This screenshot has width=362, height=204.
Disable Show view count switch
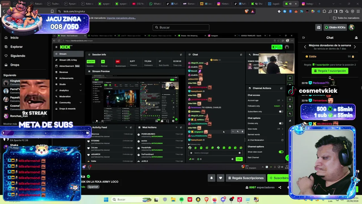(x=281, y=152)
